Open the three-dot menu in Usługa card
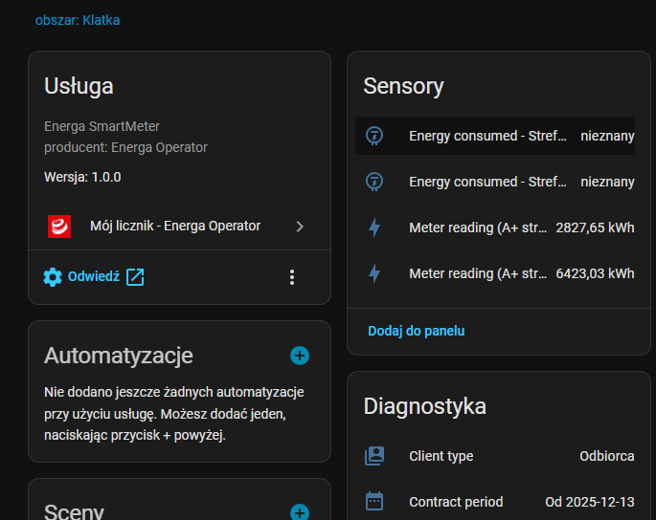 point(292,277)
